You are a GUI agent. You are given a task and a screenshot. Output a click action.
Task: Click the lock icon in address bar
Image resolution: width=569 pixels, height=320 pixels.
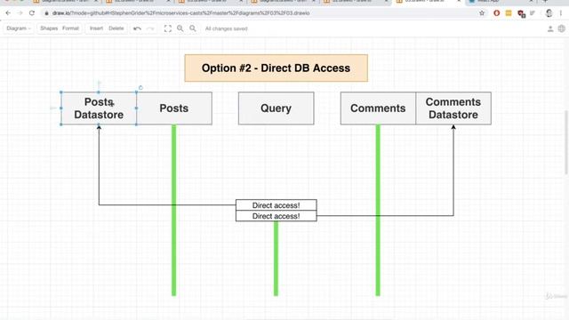46,13
